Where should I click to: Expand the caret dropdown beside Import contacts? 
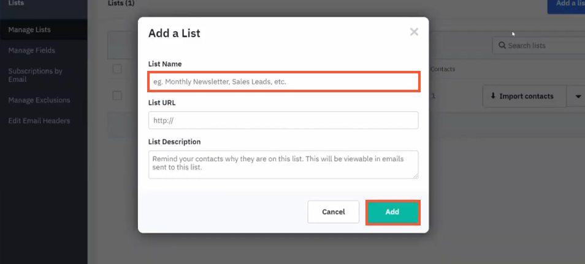pyautogui.click(x=578, y=96)
